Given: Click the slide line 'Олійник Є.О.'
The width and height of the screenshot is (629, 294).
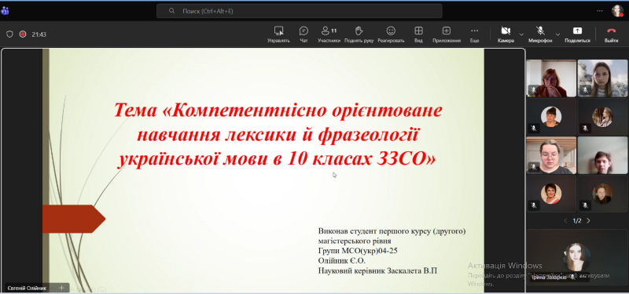Looking at the screenshot, I should [x=341, y=261].
